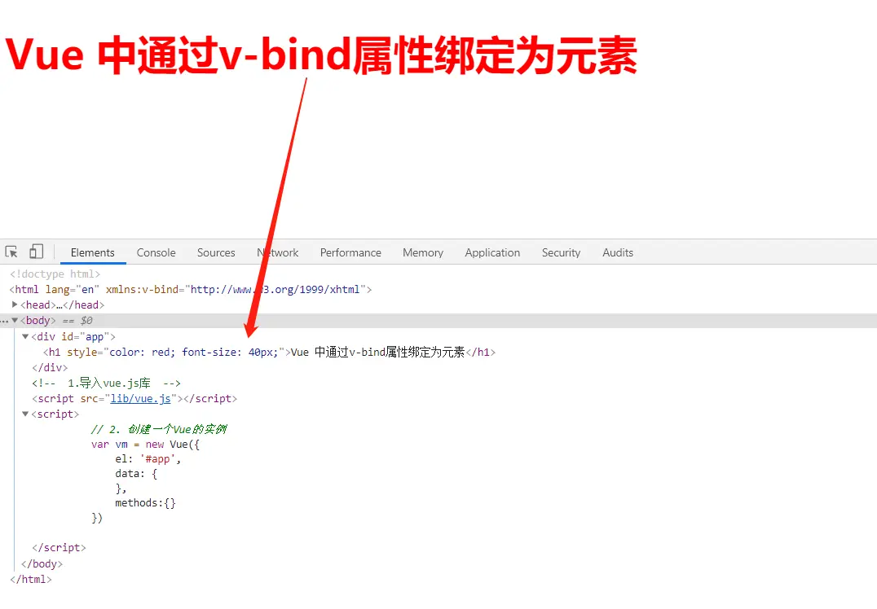Open the Elements tab

tap(92, 252)
